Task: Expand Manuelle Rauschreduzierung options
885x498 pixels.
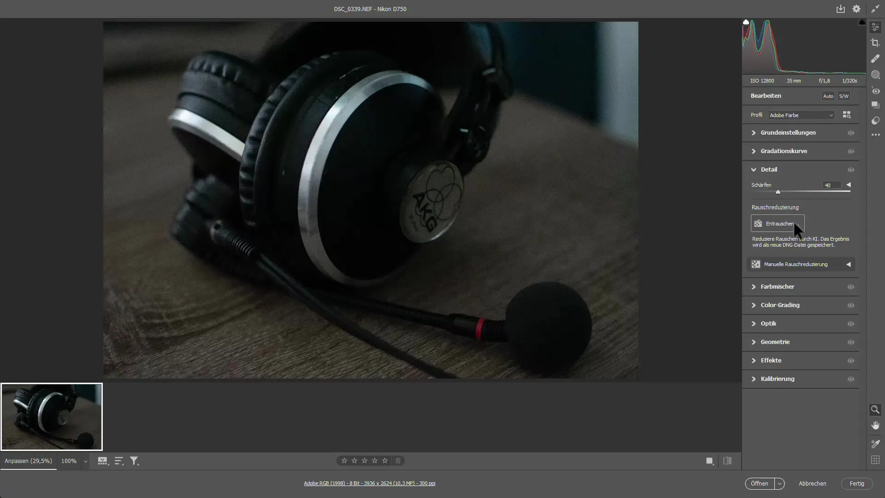Action: point(849,264)
